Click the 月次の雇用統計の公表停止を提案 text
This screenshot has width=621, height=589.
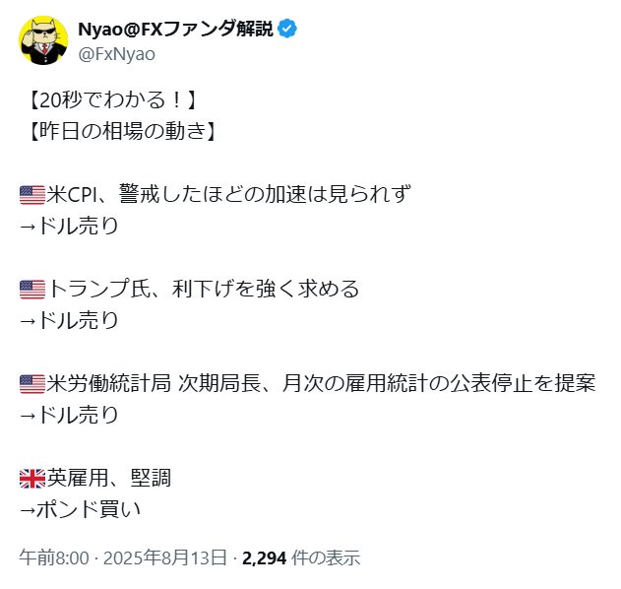click(439, 383)
